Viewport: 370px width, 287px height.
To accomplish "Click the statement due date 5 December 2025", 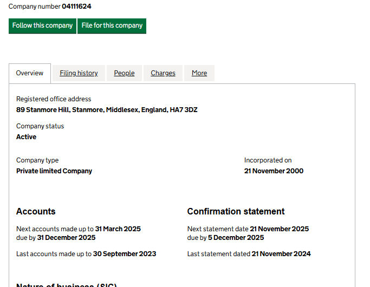I will (x=236, y=238).
